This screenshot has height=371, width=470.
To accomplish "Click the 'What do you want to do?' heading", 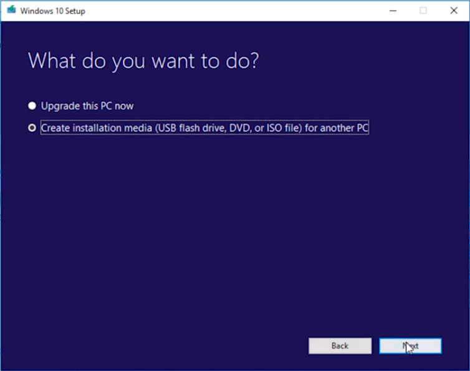I will pos(143,61).
